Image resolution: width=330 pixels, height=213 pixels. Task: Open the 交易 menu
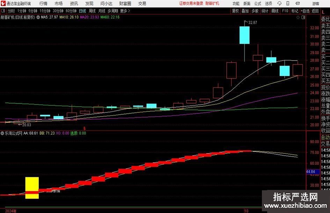point(142,3)
